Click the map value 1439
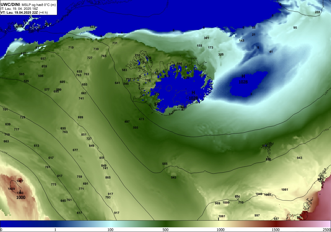331x232 pixels. pyautogui.click(x=11, y=189)
